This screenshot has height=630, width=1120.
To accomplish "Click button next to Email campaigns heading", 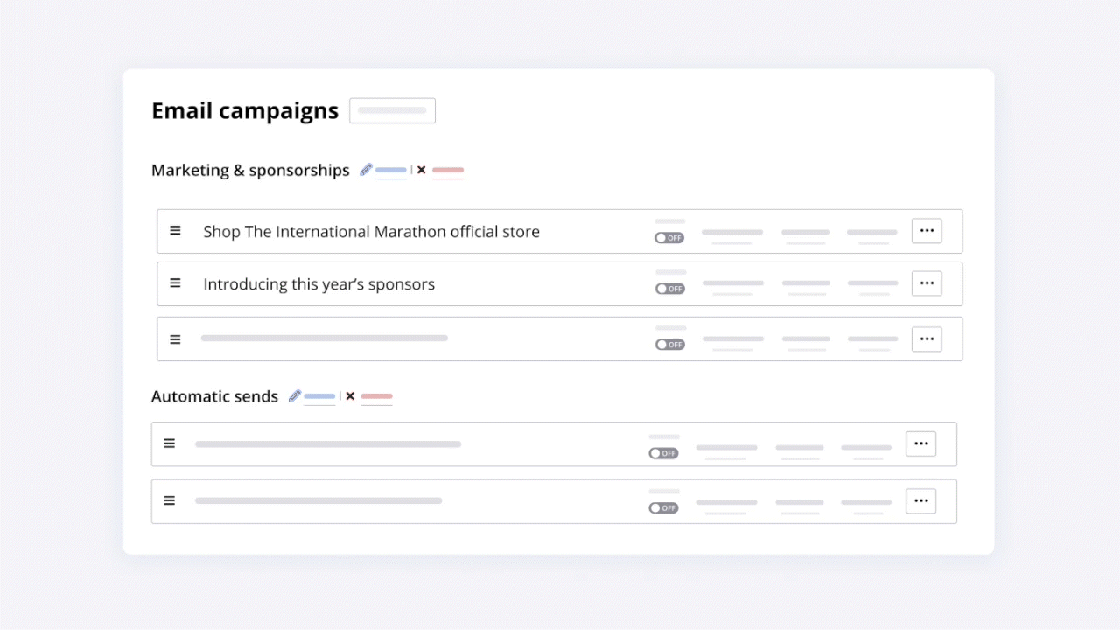I will pyautogui.click(x=392, y=111).
